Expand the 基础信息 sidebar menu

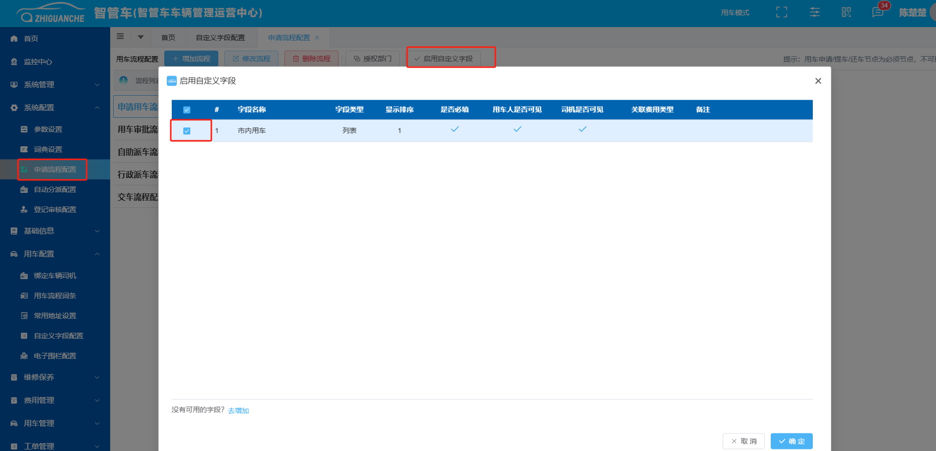click(x=55, y=231)
